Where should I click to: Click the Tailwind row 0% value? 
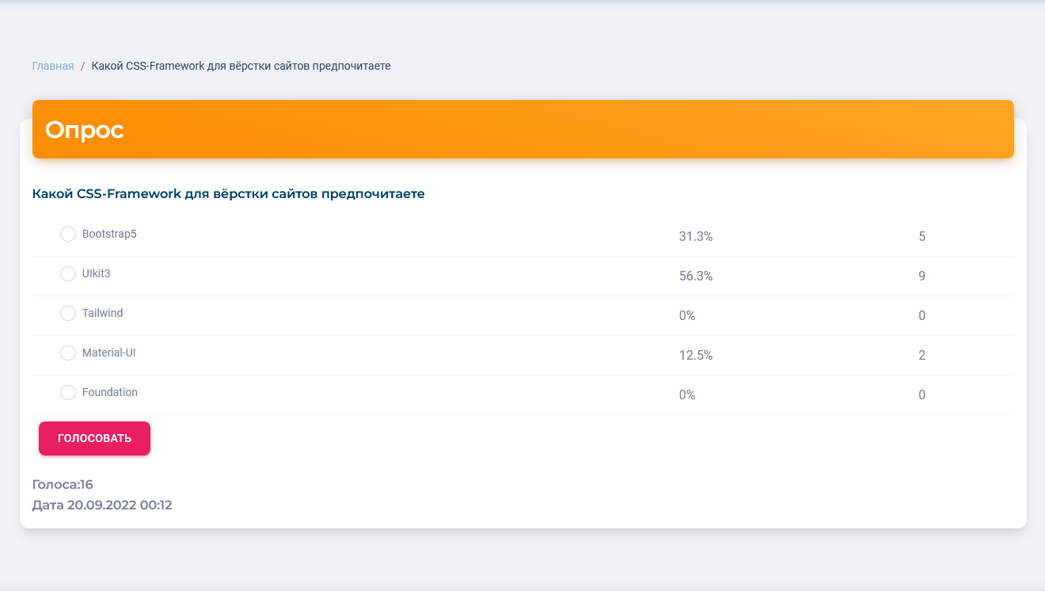(x=687, y=315)
